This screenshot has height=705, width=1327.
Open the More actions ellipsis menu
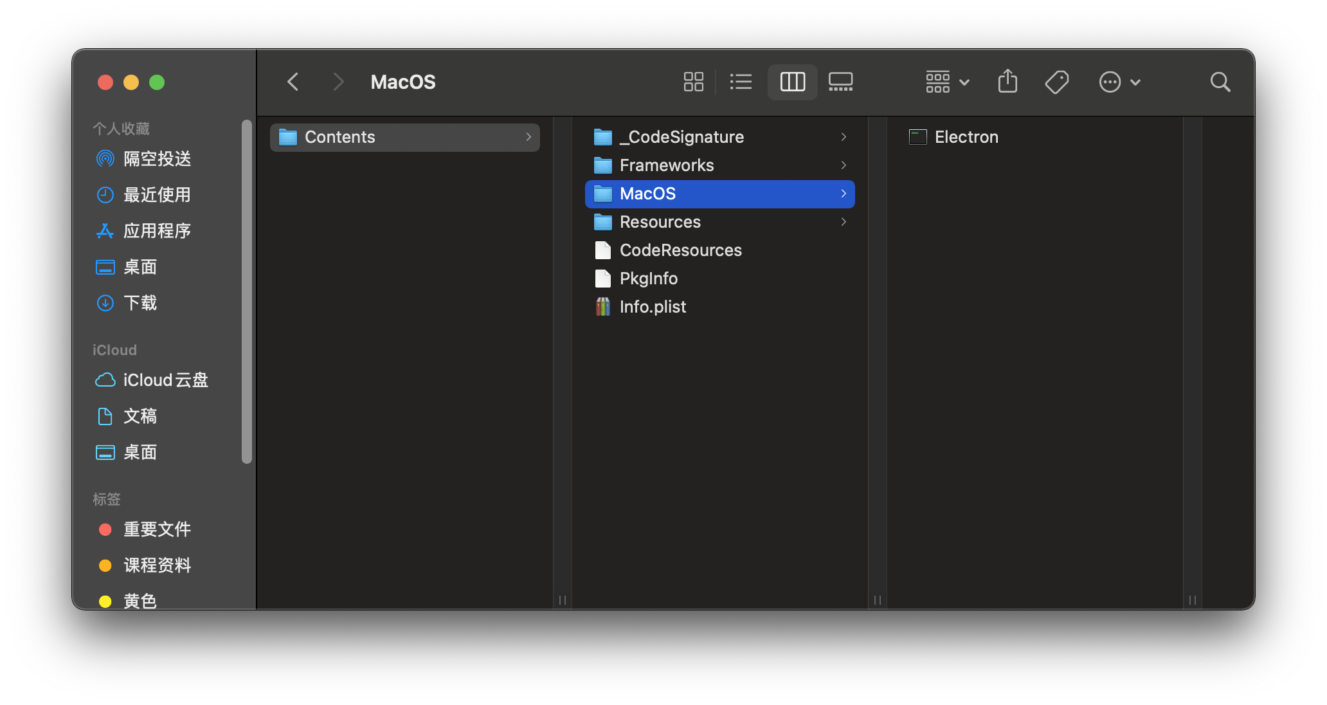1119,82
